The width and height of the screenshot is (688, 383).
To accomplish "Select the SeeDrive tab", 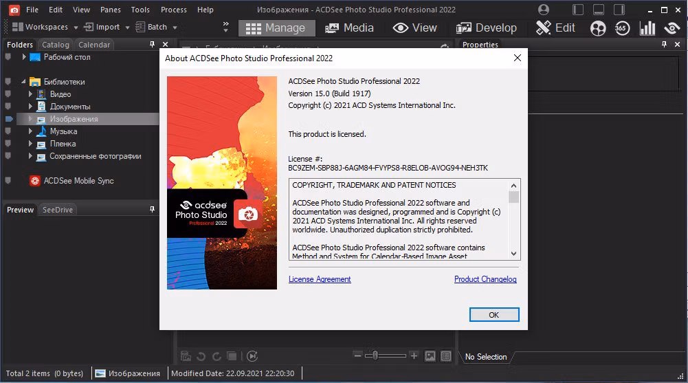I will coord(58,210).
